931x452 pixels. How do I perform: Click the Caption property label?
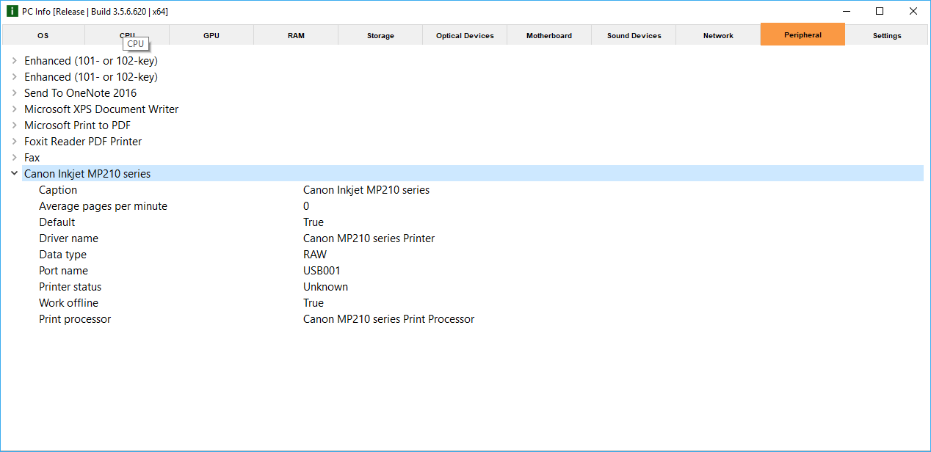click(x=58, y=190)
